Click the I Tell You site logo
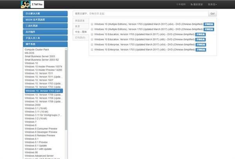235x159 pixels. (33, 4)
